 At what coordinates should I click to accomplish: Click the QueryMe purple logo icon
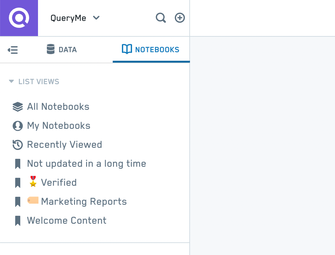coord(19,18)
